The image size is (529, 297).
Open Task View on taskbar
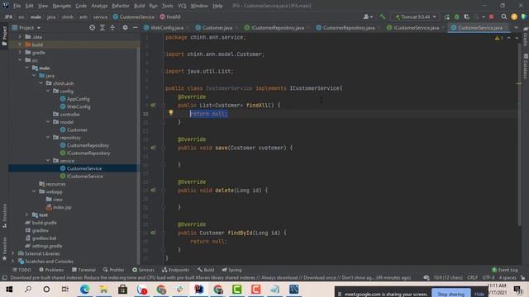[64, 290]
